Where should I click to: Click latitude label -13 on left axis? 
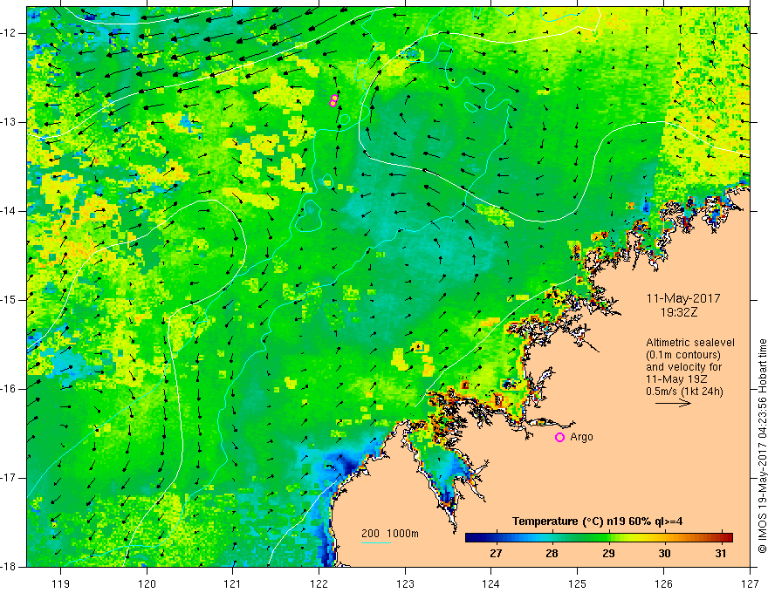coord(10,122)
